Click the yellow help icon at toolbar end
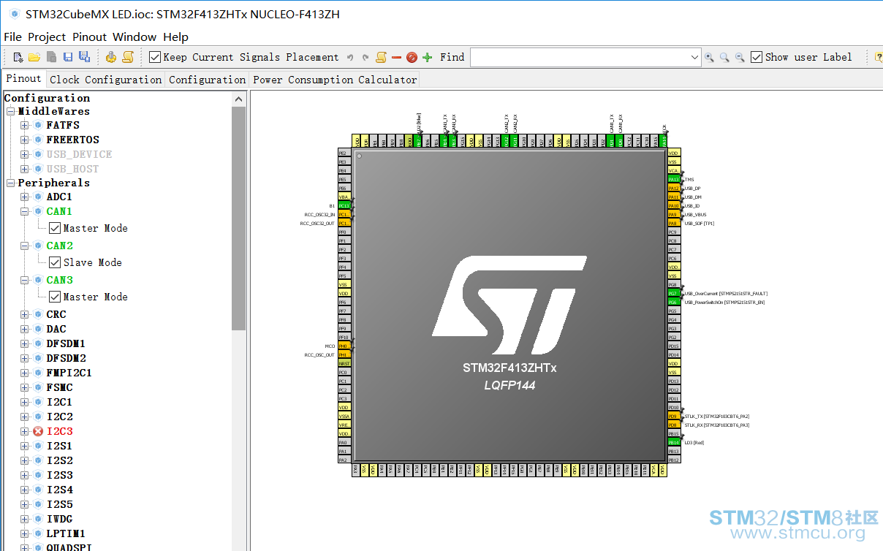Image resolution: width=883 pixels, height=551 pixels. click(879, 57)
